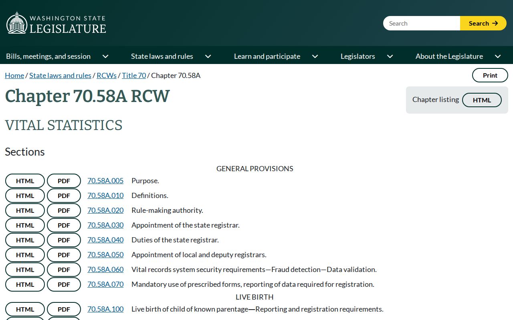Screen dimensions: 513x320
Task: Go to Home breadcrumb link
Action: click(14, 75)
